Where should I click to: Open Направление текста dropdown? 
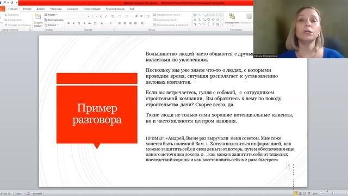pos(167,15)
